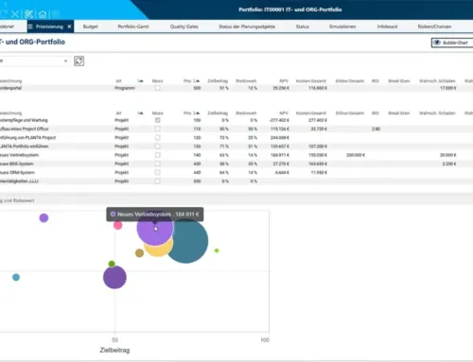Click the pink bubble in the chart
Screen dimensions: 473x362
click(x=117, y=226)
